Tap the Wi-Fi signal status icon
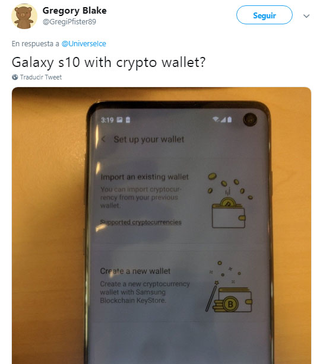 [x=216, y=119]
